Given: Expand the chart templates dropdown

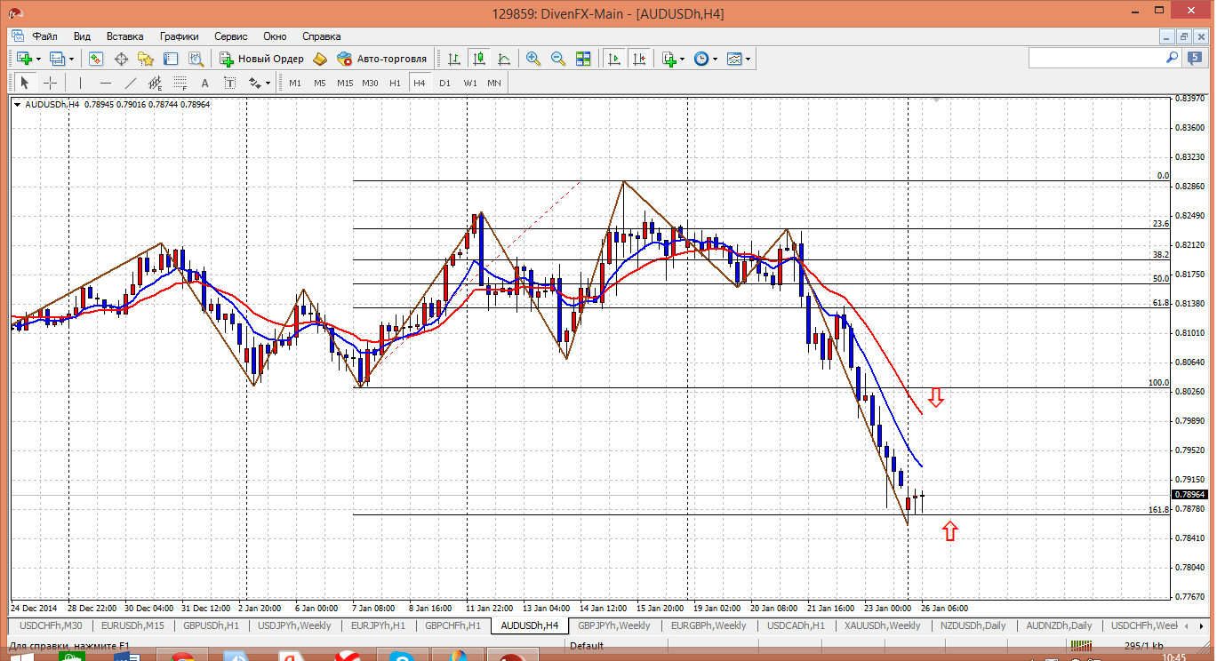Looking at the screenshot, I should [749, 59].
